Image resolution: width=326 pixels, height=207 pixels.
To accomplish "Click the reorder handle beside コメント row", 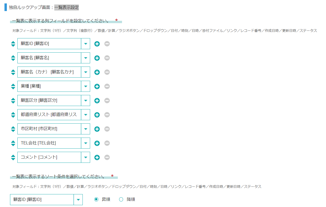I will 13,157.
